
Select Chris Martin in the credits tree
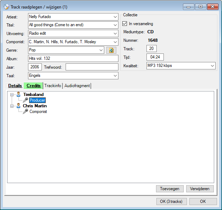[35, 106]
